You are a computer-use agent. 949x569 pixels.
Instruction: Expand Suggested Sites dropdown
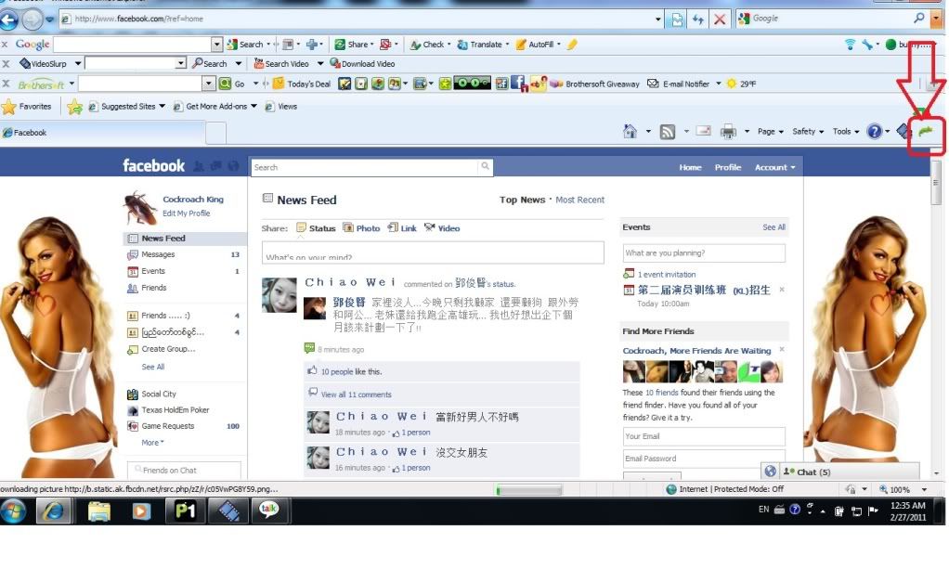pyautogui.click(x=162, y=107)
